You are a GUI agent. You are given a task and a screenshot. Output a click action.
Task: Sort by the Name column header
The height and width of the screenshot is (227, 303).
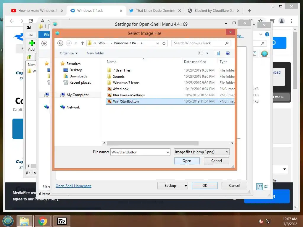tap(112, 62)
